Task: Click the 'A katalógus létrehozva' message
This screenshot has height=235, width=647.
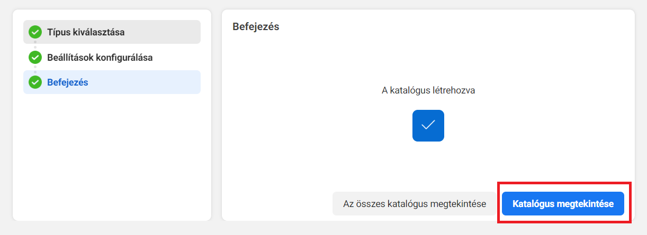Action: coord(428,90)
